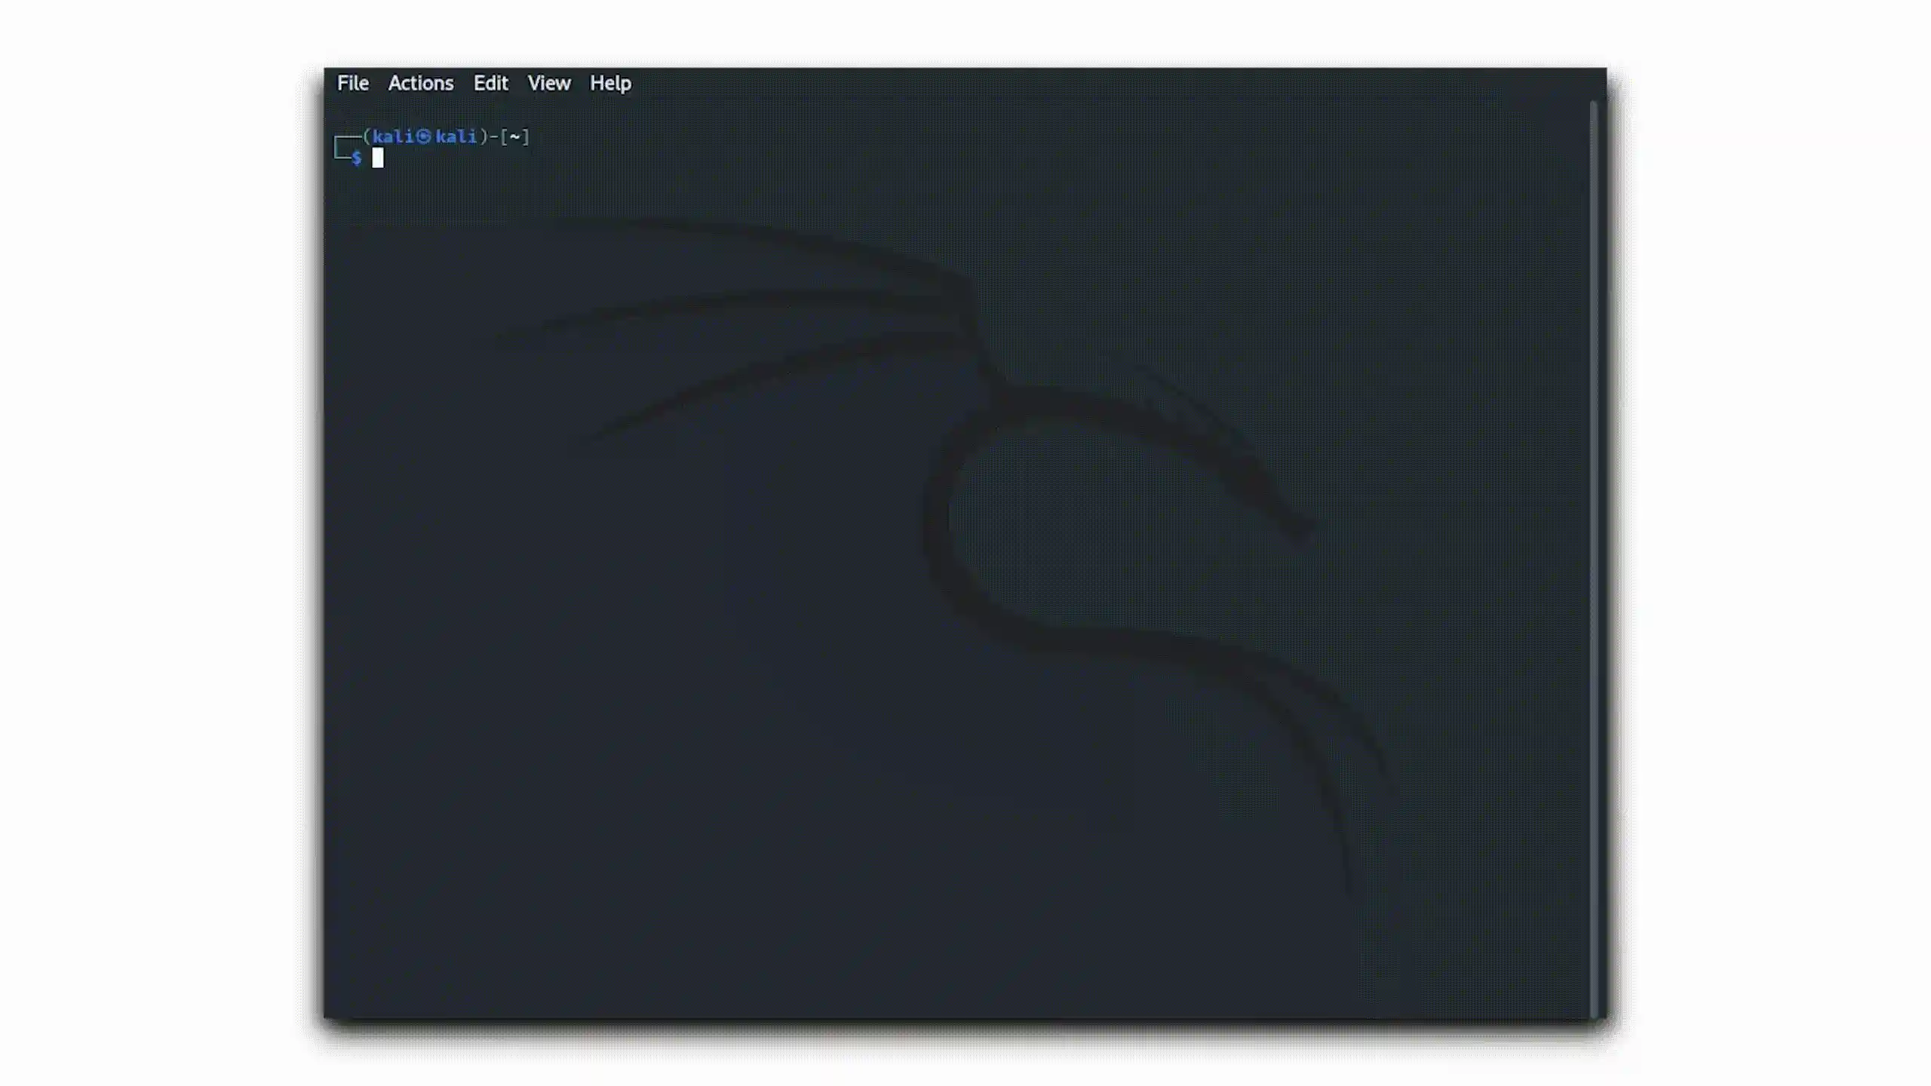Click the prompt's left corner bracket line
The width and height of the screenshot is (1931, 1086).
pos(336,148)
